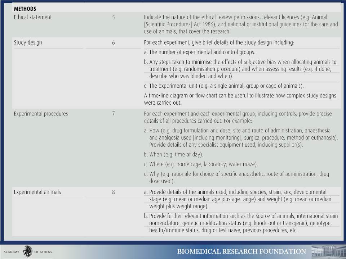This screenshot has height=259, width=346.
Task: Select 'For each experiment, give brief details' line
Action: pos(219,42)
